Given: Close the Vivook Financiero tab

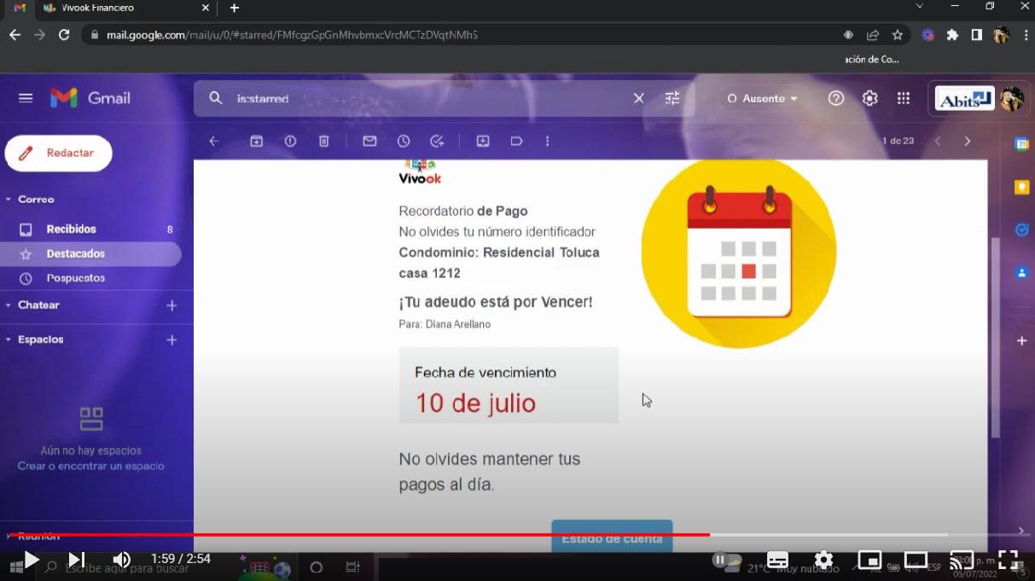Looking at the screenshot, I should (205, 8).
